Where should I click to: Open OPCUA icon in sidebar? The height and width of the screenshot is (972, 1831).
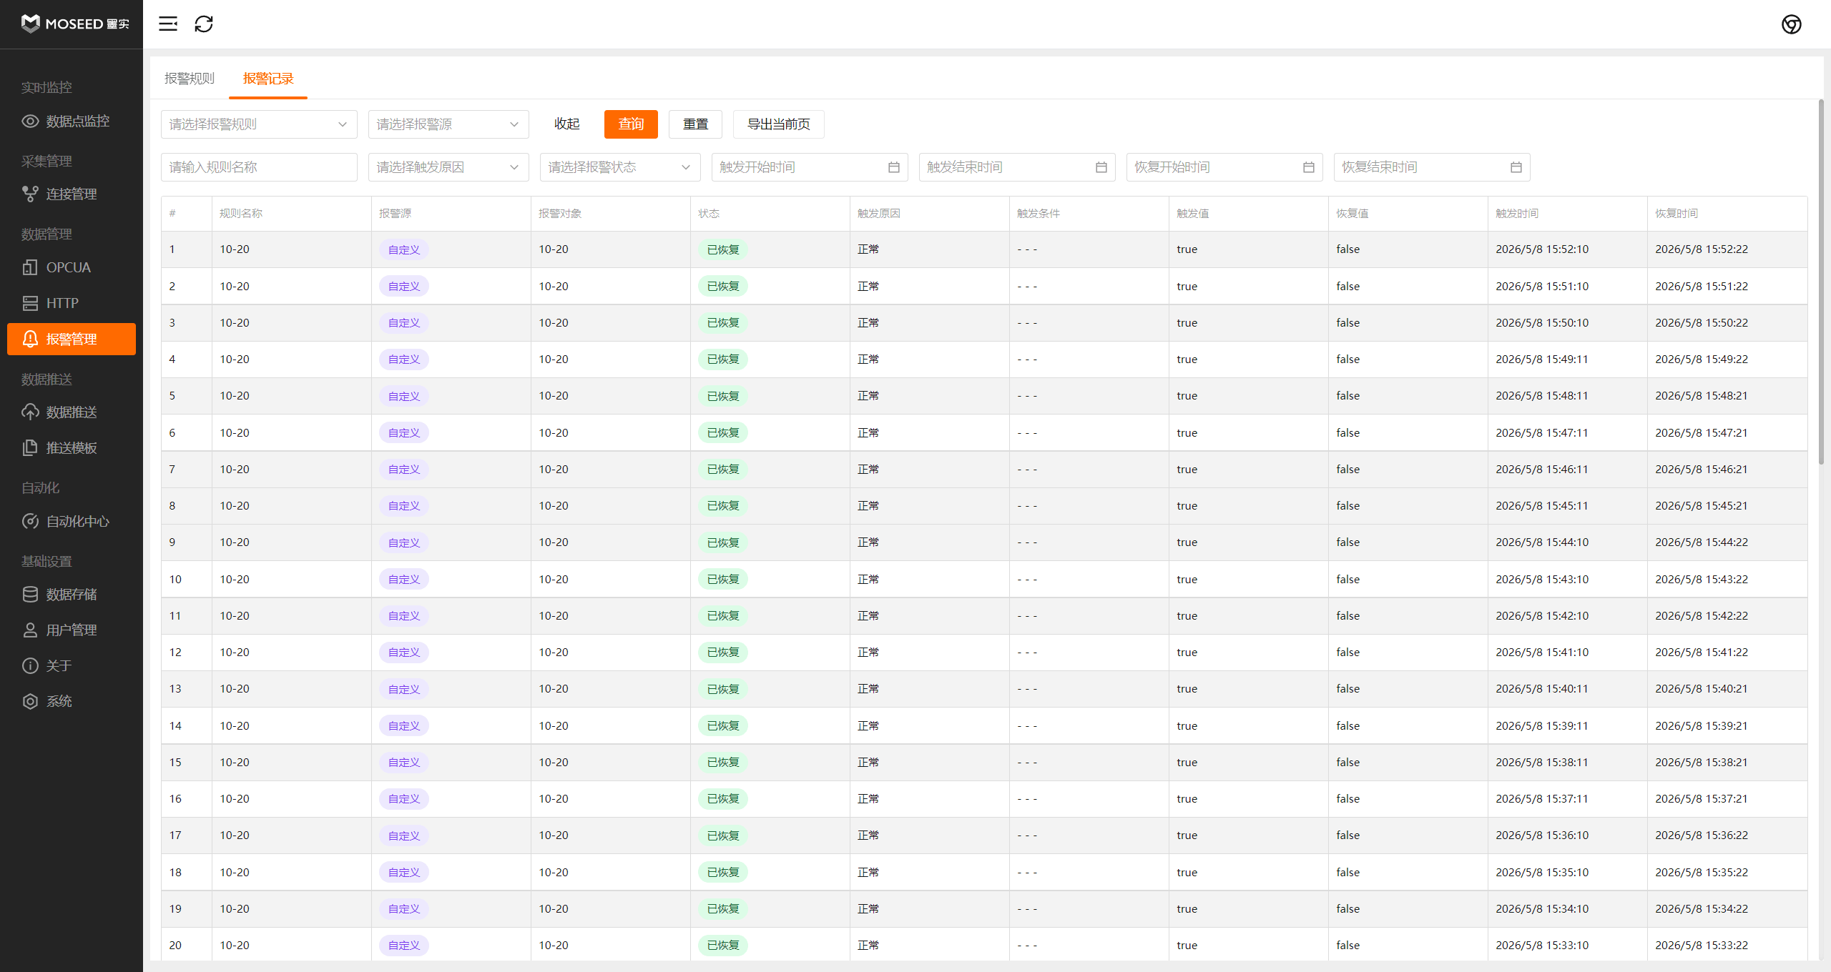pyautogui.click(x=30, y=267)
